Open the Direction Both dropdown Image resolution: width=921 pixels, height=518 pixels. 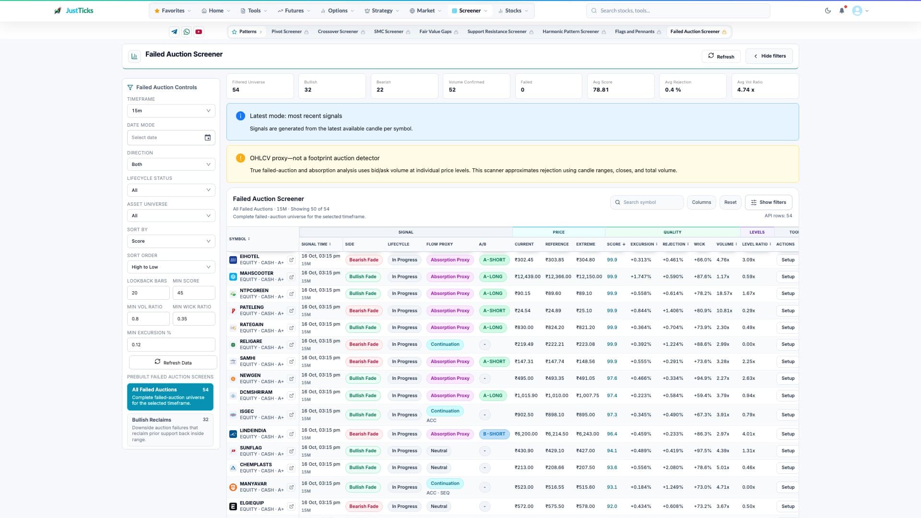(171, 165)
